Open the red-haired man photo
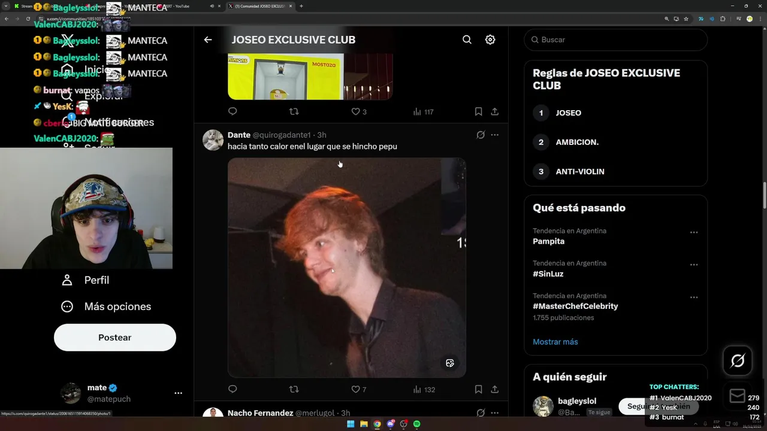 coord(346,268)
